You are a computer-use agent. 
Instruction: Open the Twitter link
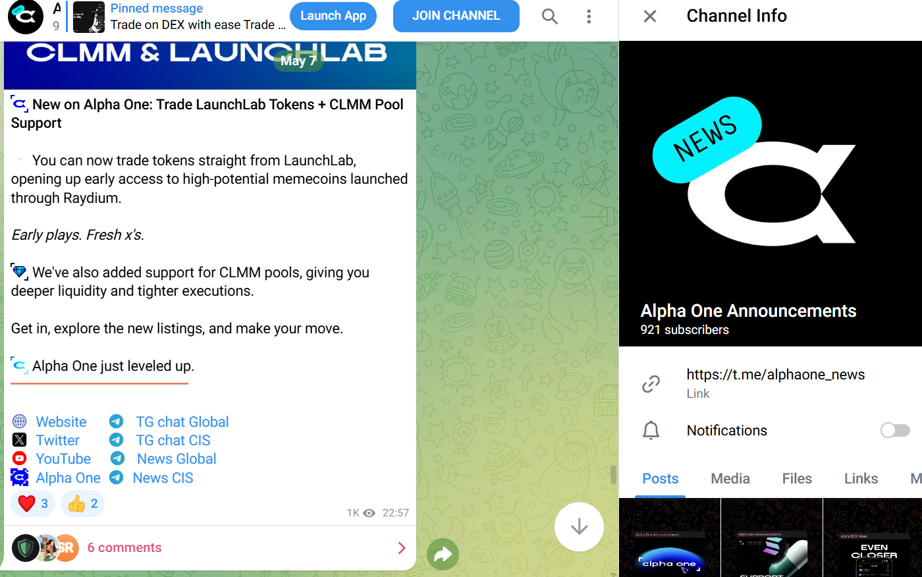click(x=58, y=440)
